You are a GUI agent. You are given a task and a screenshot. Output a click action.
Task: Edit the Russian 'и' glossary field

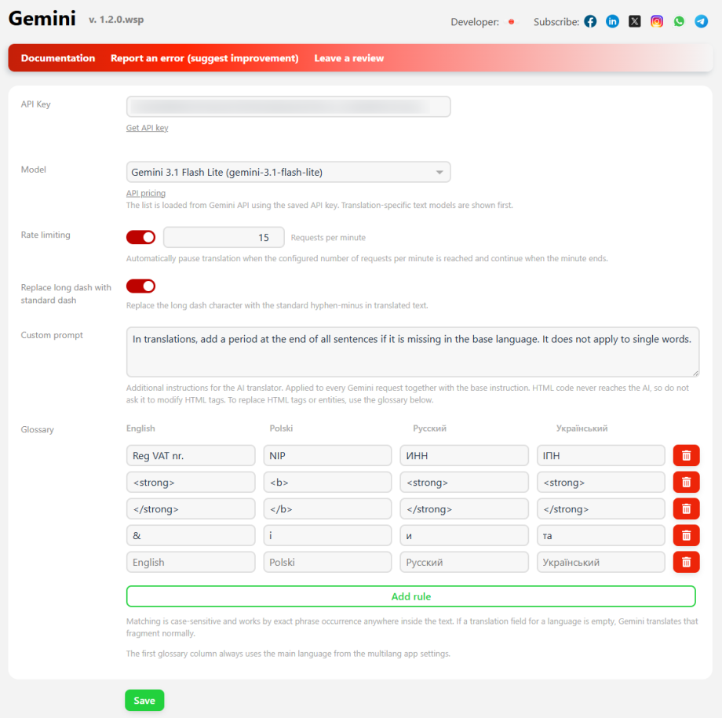click(464, 536)
